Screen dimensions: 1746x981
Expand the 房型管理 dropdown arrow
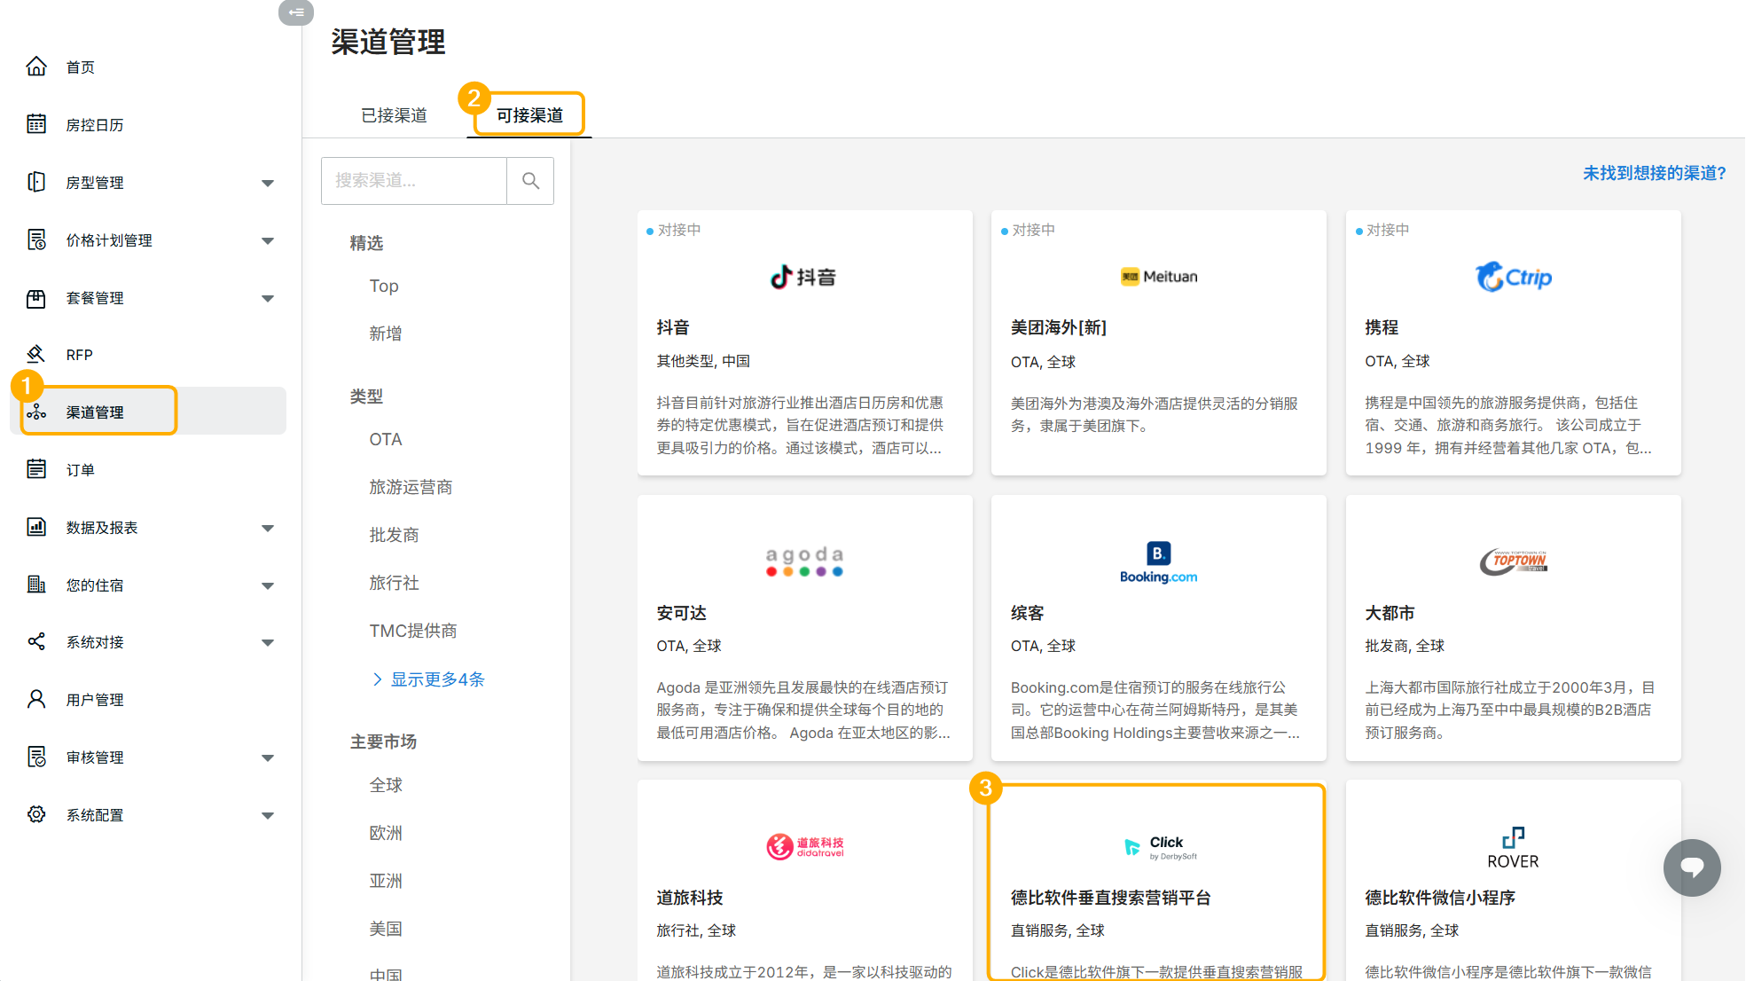(x=267, y=183)
